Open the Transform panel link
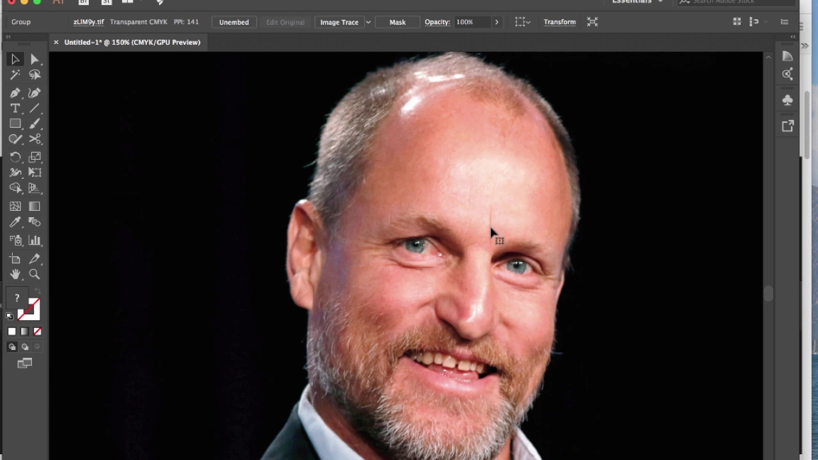 pyautogui.click(x=560, y=22)
